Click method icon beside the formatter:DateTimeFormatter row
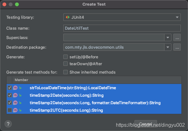This screenshot has height=131, width=188. [15, 103]
